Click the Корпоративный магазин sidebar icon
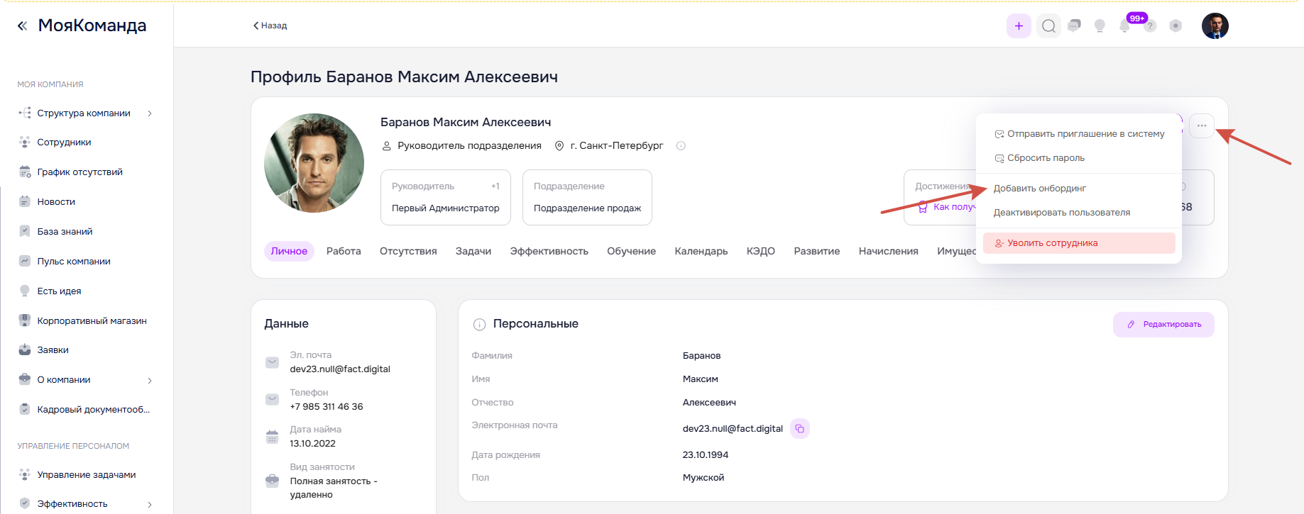This screenshot has height=514, width=1304. 25,320
